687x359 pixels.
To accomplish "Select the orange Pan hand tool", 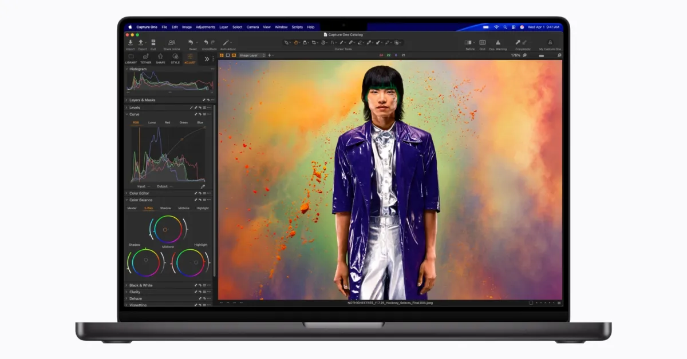I will [296, 42].
